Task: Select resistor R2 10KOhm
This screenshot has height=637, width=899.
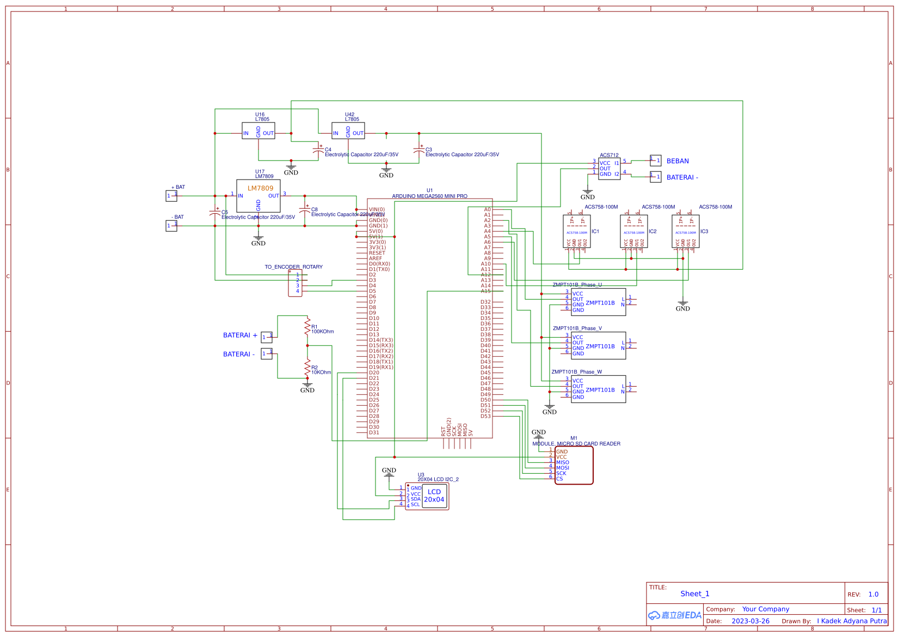Action: [306, 368]
